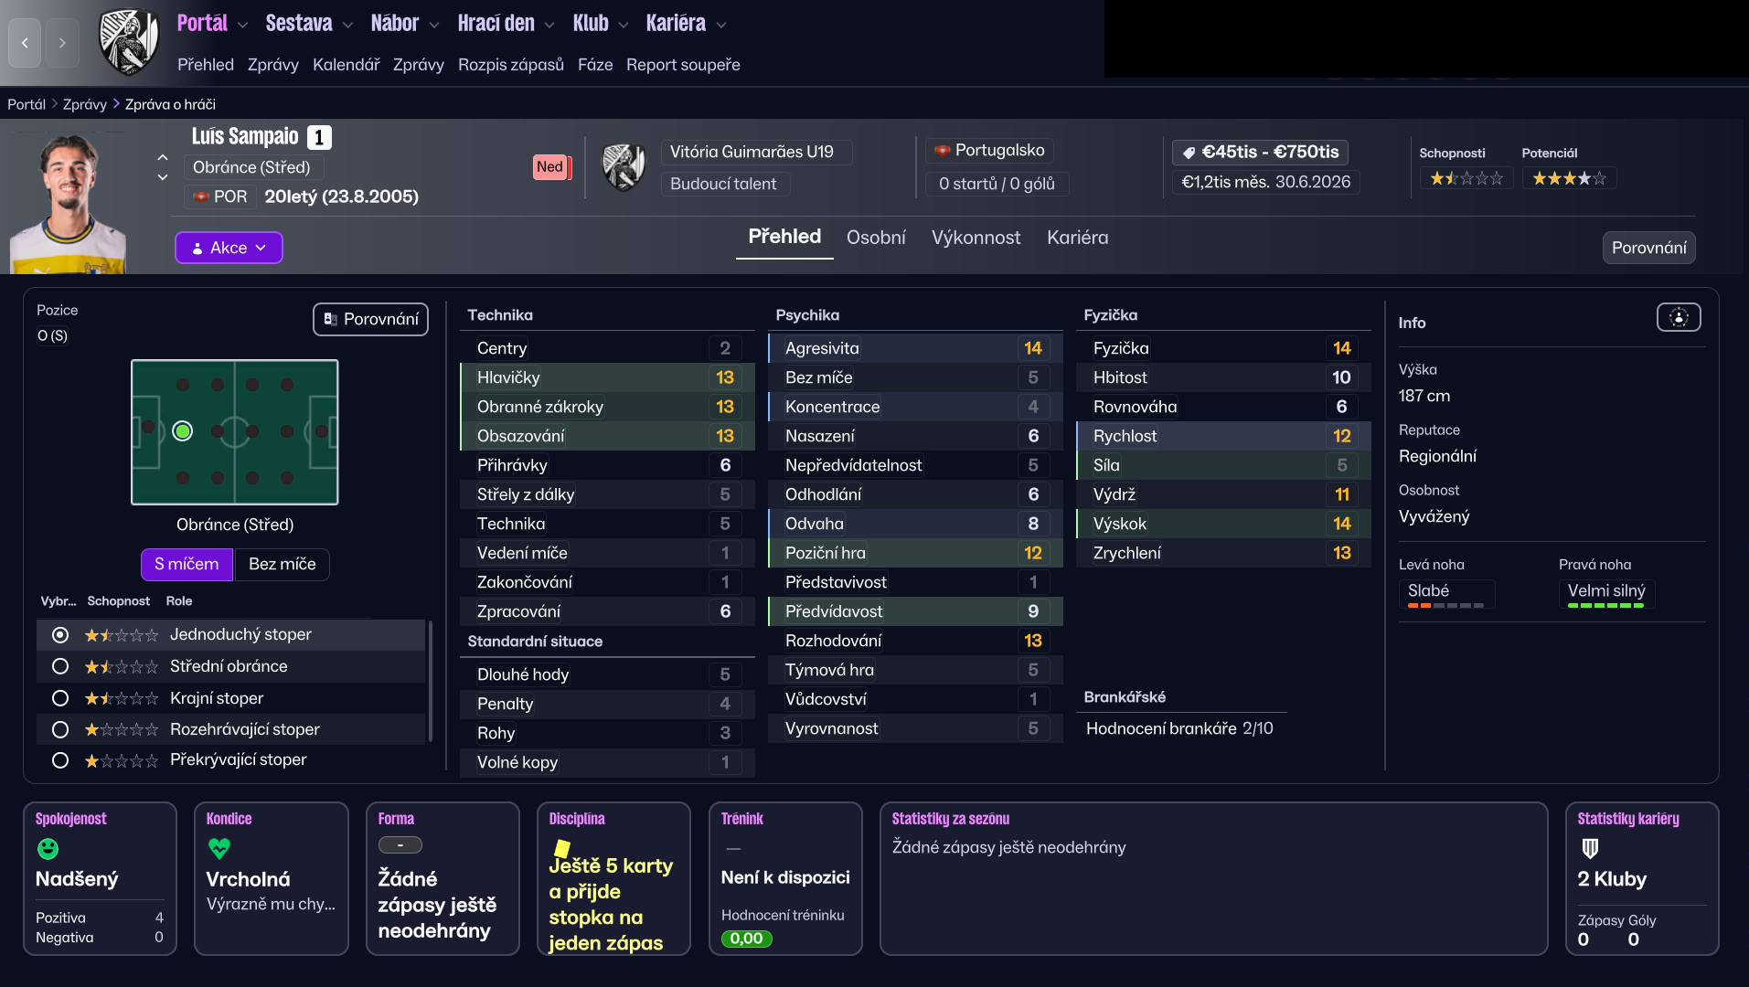Click the squad number 1 badge
Screen dimensions: 1749x987
[319, 137]
